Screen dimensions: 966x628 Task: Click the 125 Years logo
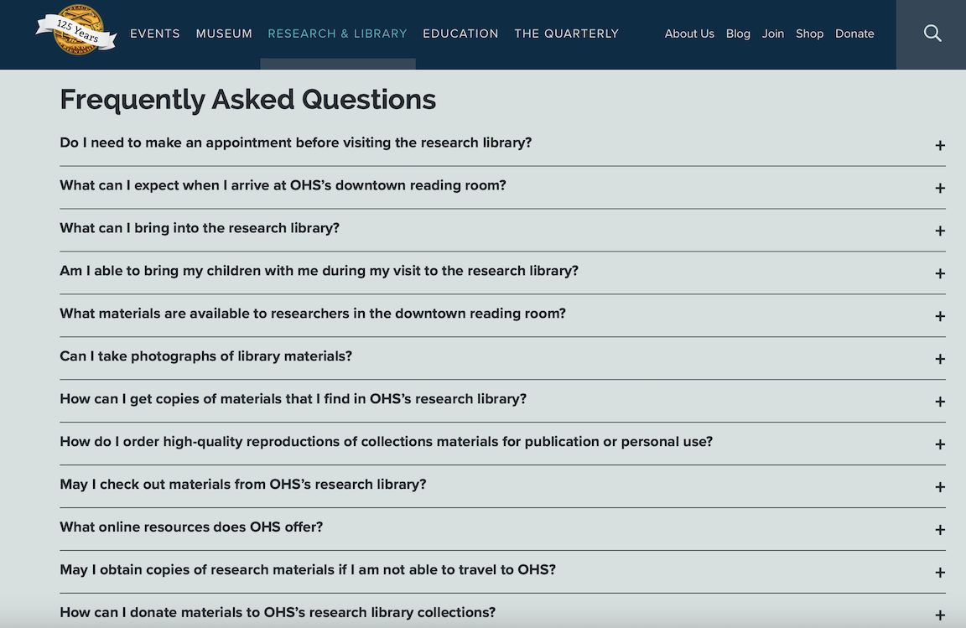pyautogui.click(x=76, y=31)
